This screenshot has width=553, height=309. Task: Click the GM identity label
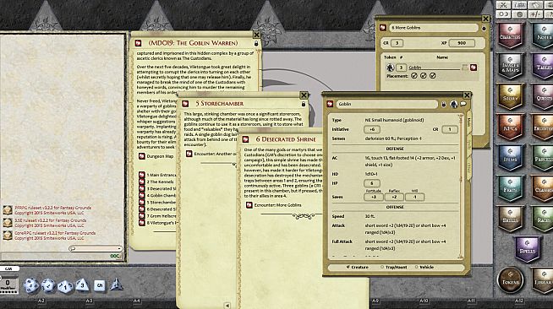pyautogui.click(x=8, y=268)
